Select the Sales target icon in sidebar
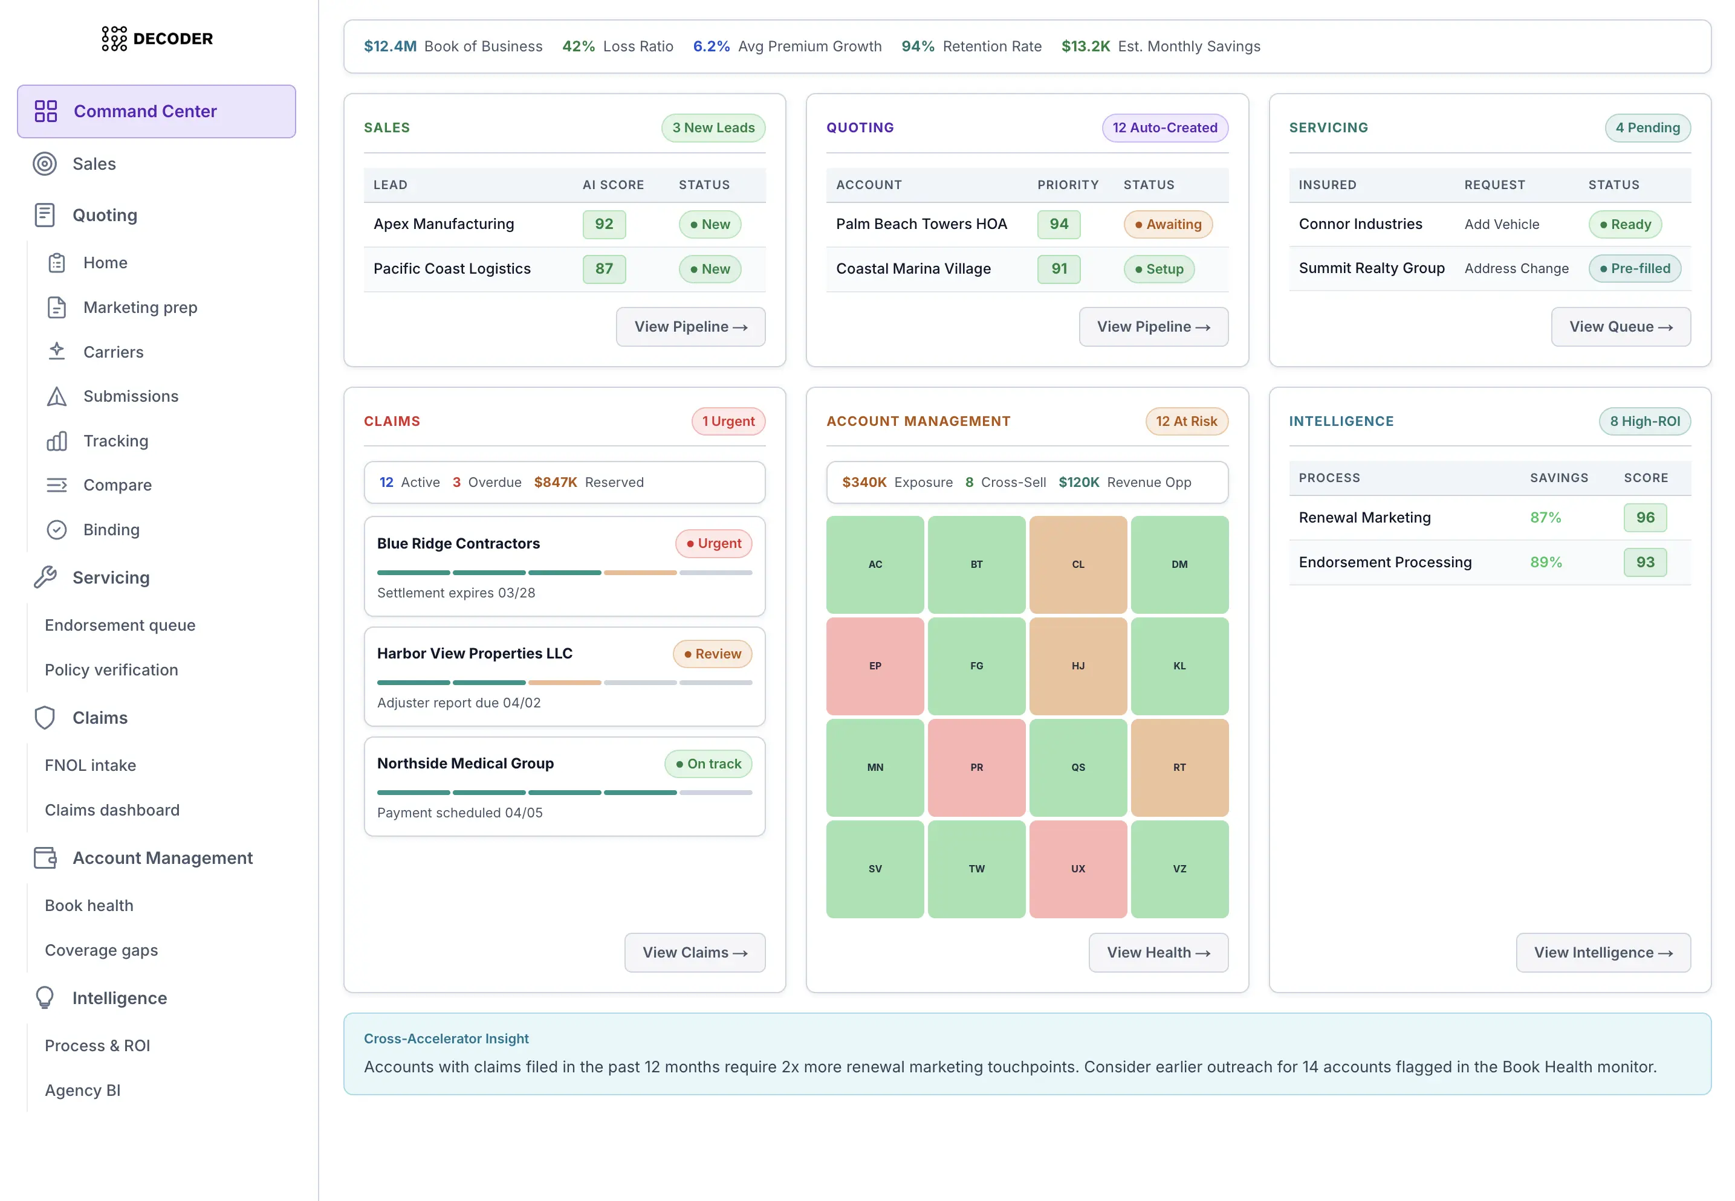1735x1201 pixels. click(45, 164)
